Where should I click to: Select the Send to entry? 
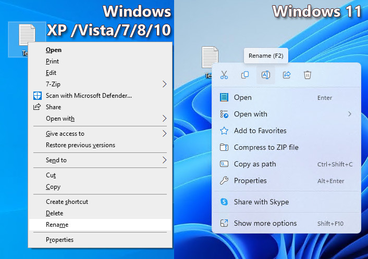(x=100, y=160)
